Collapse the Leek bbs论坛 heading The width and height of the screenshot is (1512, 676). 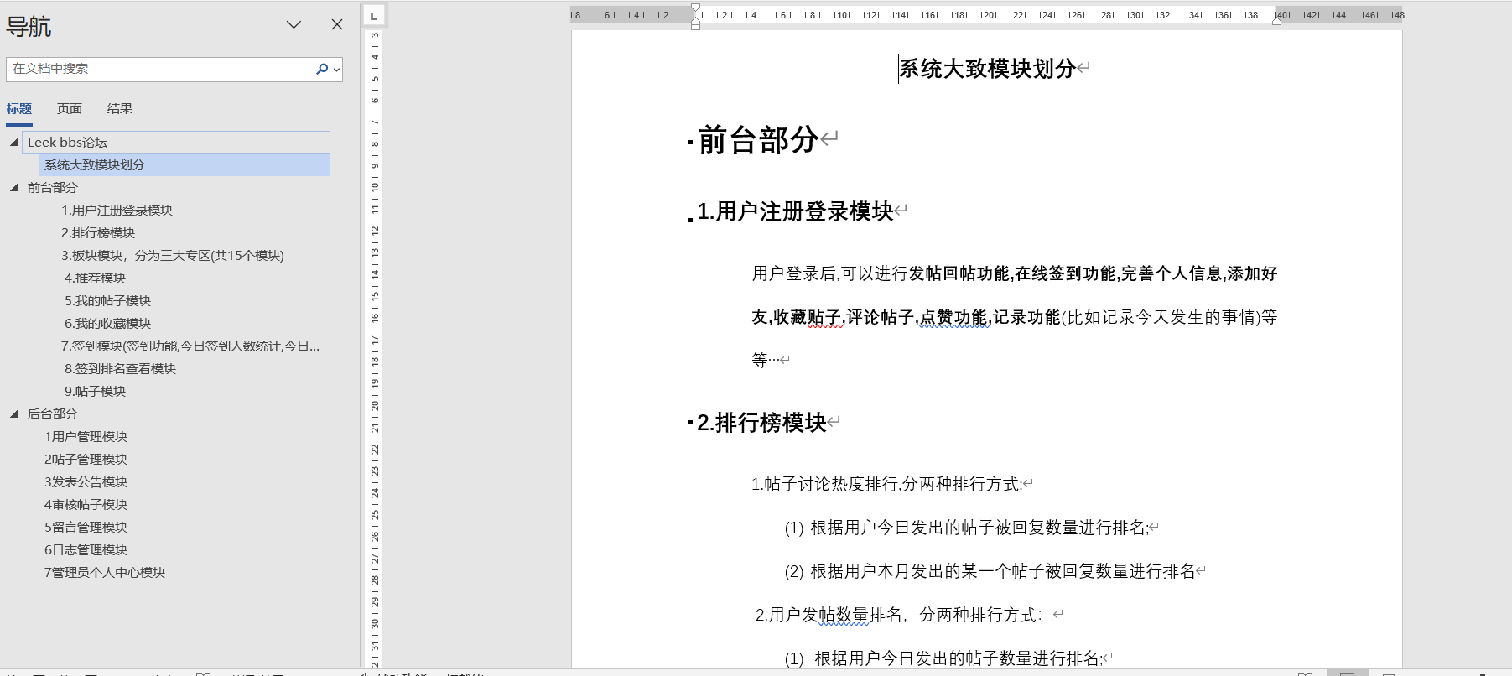[x=14, y=143]
